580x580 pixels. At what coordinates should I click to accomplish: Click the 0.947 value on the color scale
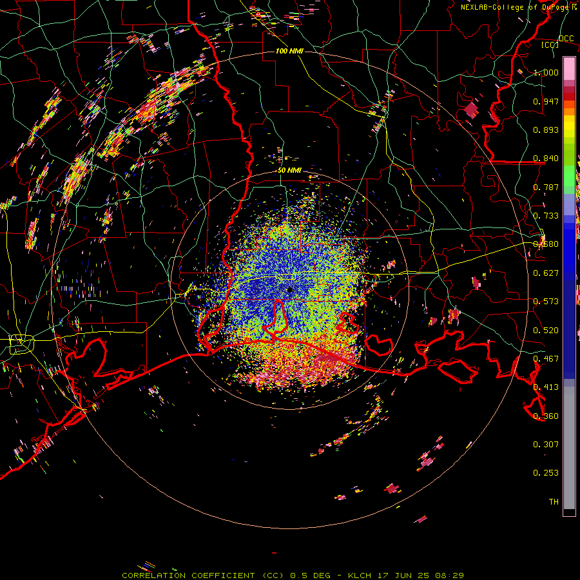click(546, 101)
